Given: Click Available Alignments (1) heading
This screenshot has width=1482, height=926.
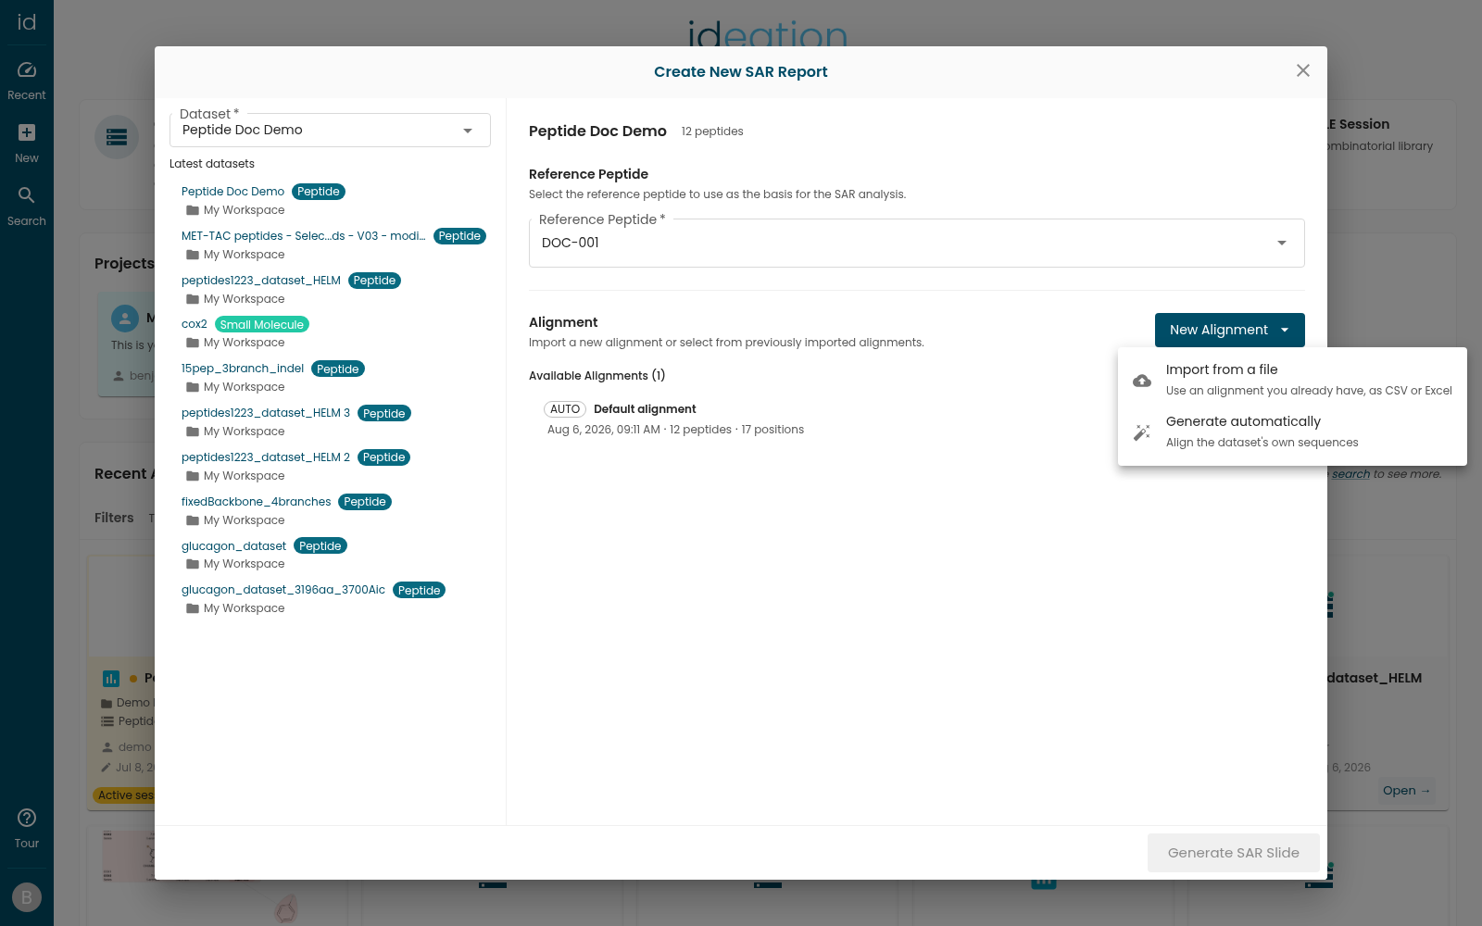Looking at the screenshot, I should pos(597,376).
